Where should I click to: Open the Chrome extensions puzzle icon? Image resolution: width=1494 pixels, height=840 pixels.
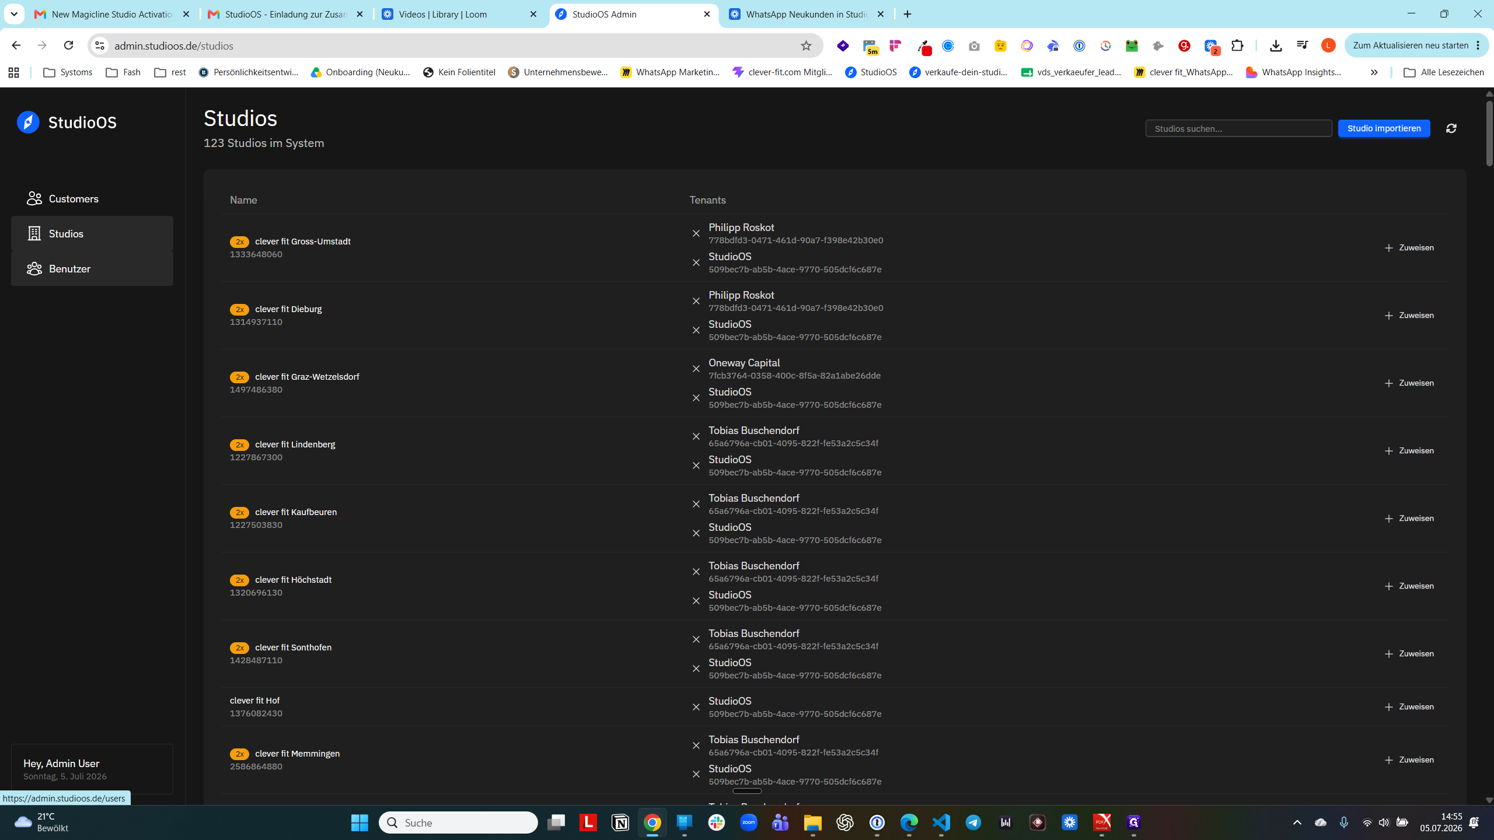tap(1237, 45)
